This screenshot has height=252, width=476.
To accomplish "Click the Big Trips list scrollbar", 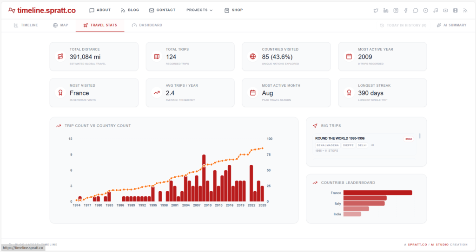I will pos(420,136).
